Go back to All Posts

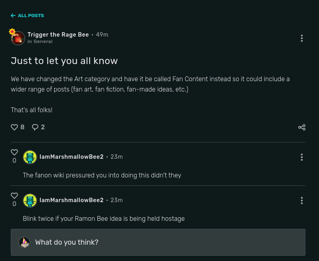pyautogui.click(x=27, y=16)
